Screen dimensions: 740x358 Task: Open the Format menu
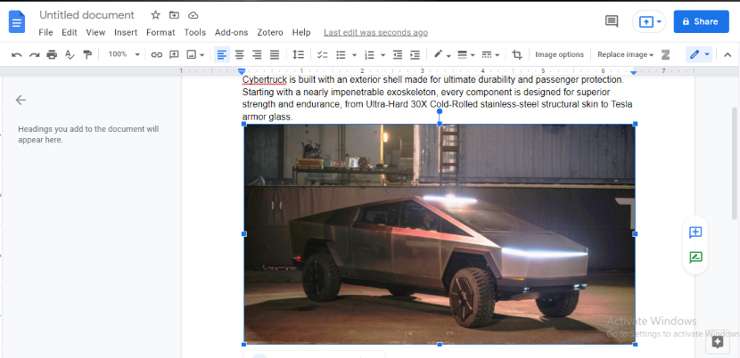[160, 33]
